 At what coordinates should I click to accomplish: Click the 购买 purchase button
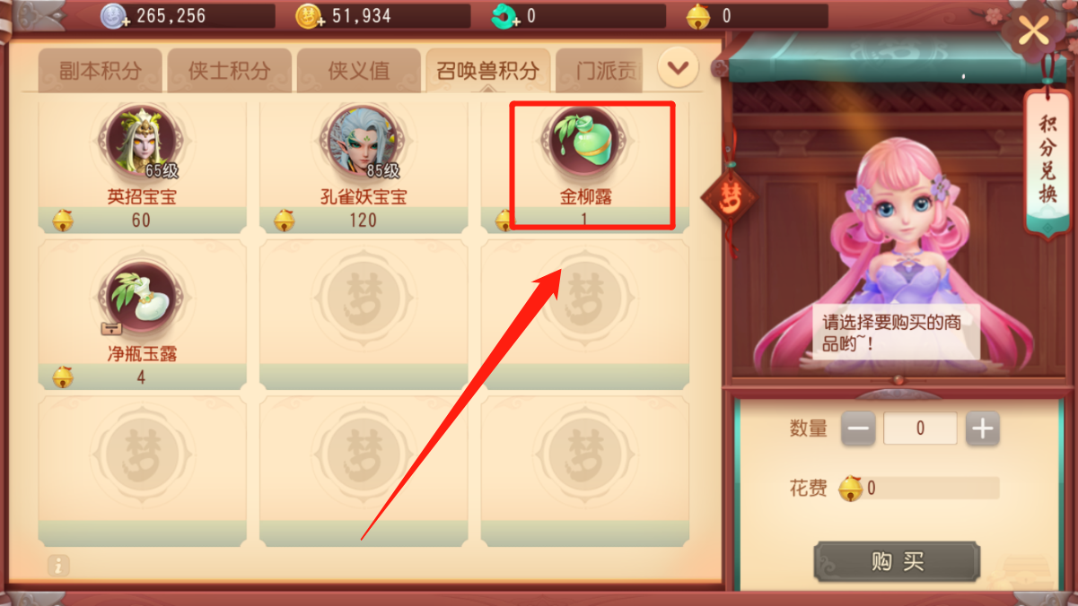pyautogui.click(x=897, y=562)
